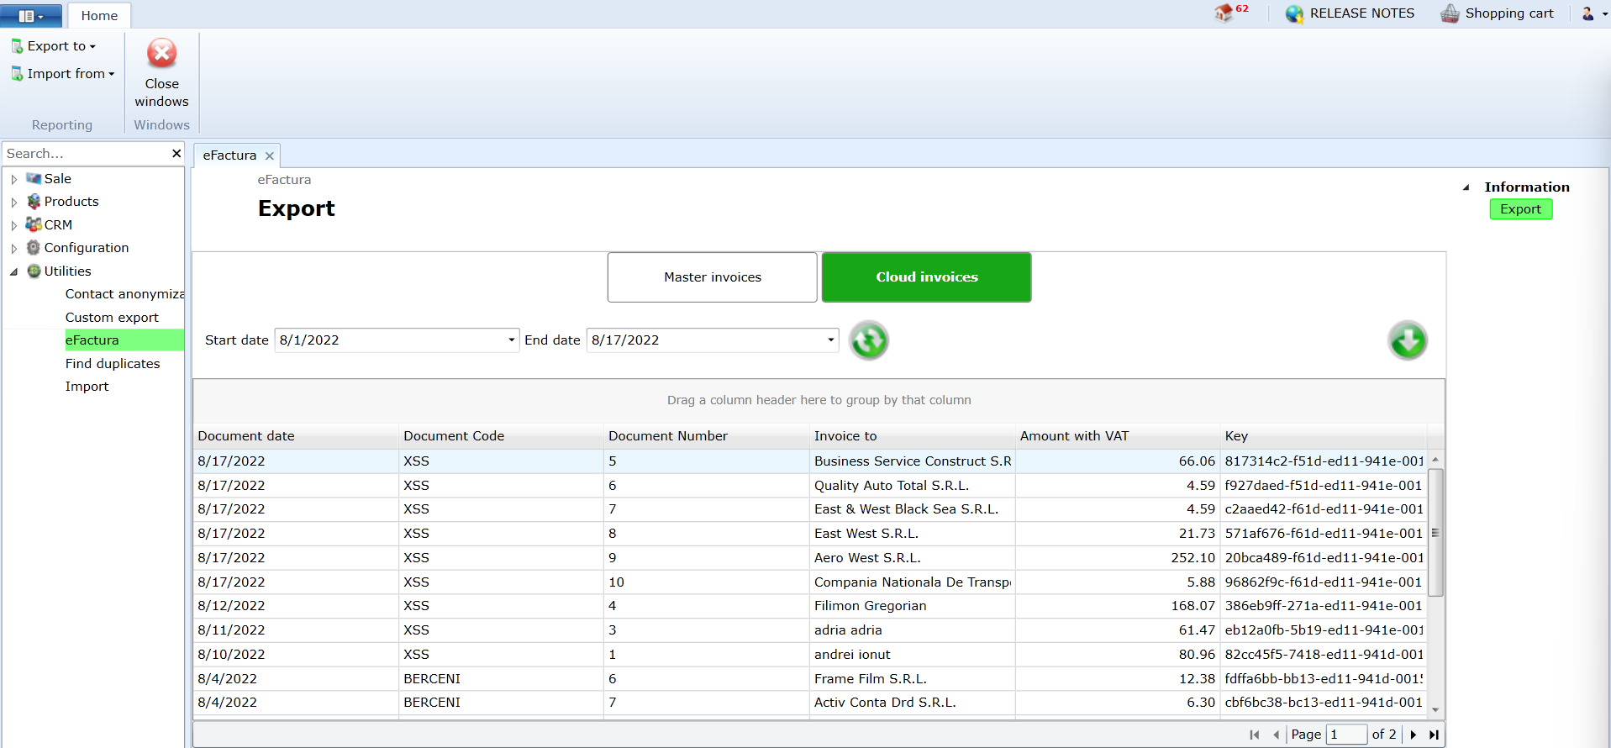Click the Close windows red X icon
Viewport: 1611px width, 748px height.
pos(161,54)
